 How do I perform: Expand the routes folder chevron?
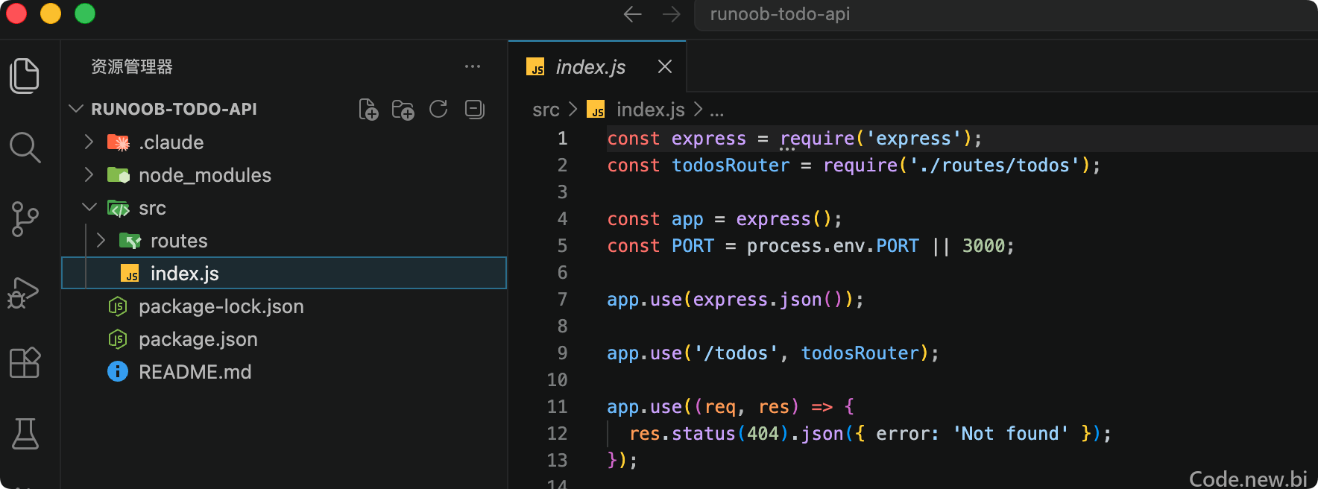101,240
